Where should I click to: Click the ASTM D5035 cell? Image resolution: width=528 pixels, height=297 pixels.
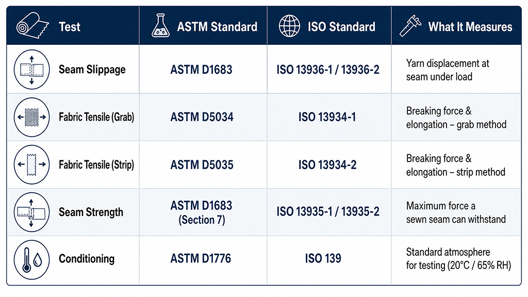203,164
